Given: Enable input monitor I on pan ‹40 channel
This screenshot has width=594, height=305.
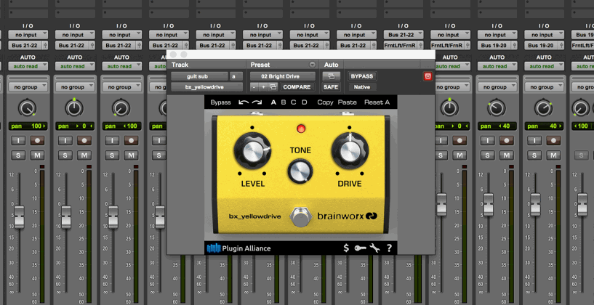Looking at the screenshot, I should pyautogui.click(x=488, y=141).
